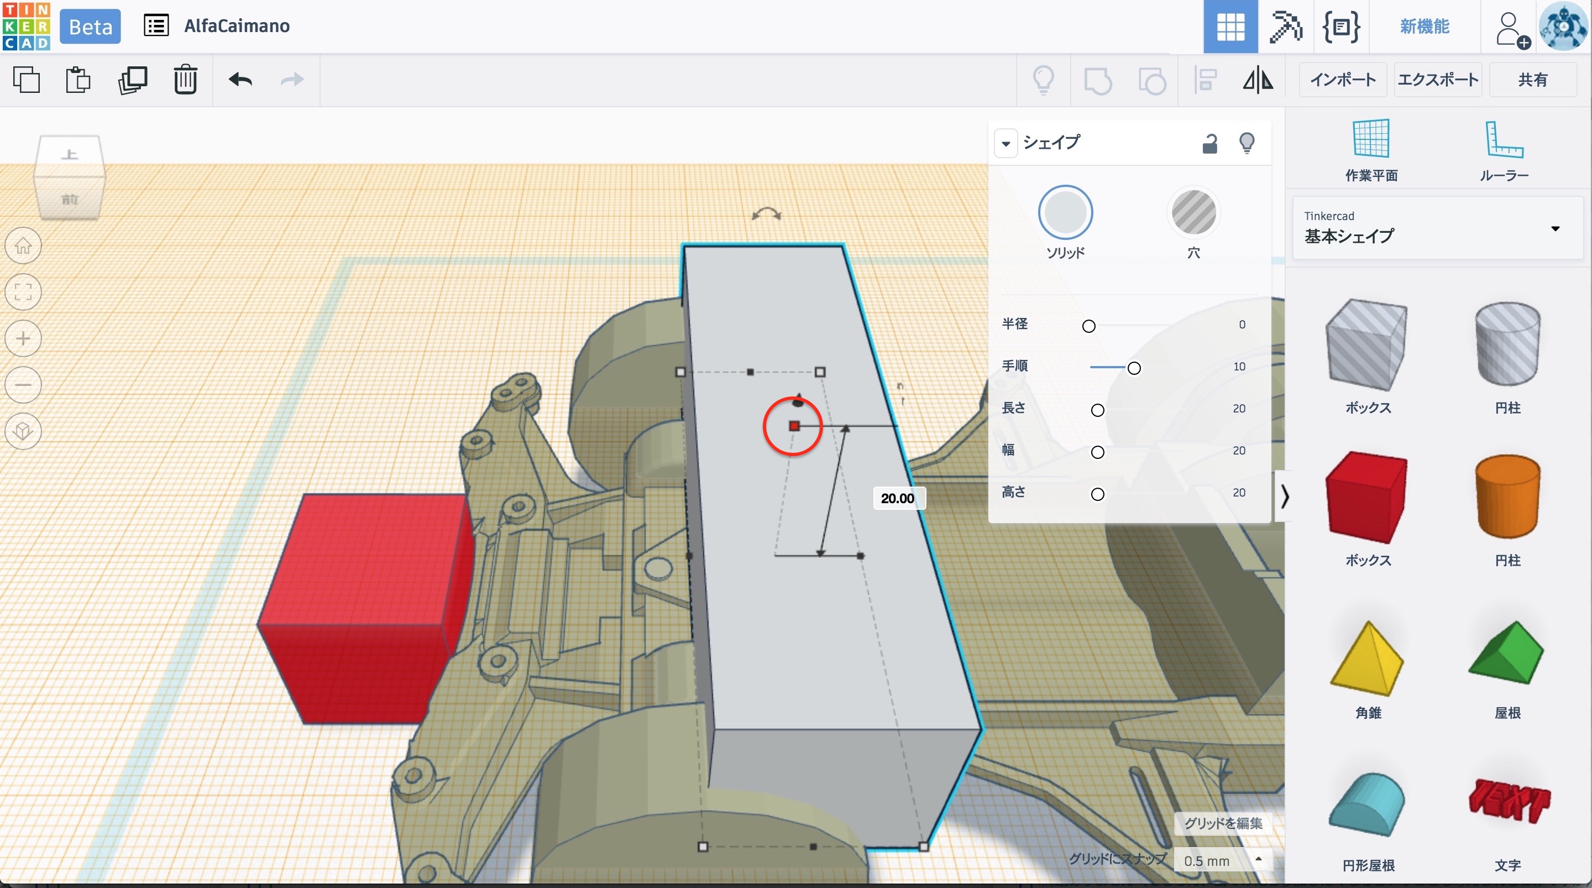This screenshot has height=888, width=1592.
Task: Click the home view button
Action: tap(23, 246)
